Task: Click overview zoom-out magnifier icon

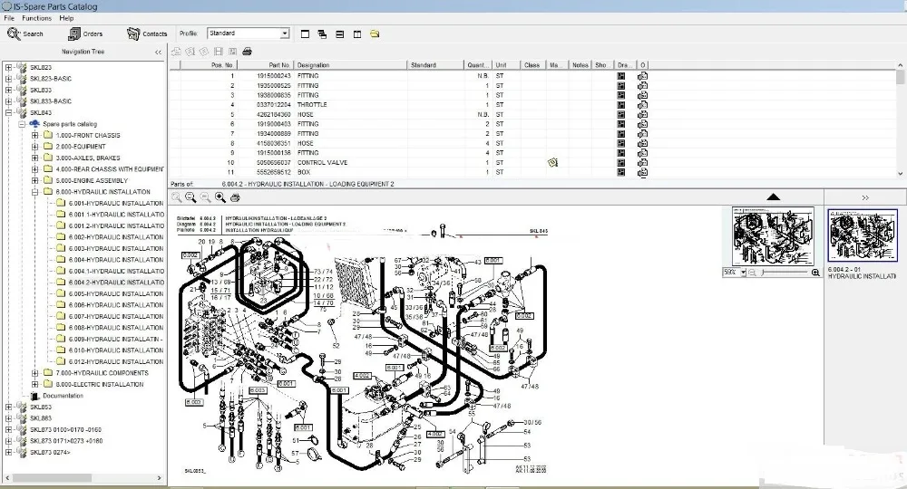Action: (752, 273)
